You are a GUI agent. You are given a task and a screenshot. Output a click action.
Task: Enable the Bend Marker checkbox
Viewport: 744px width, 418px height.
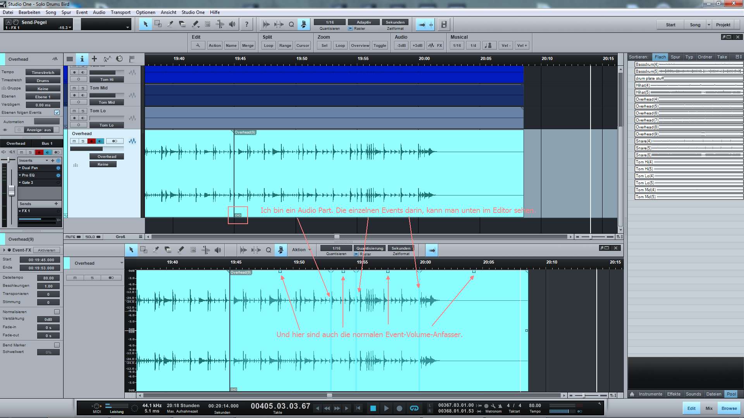[57, 345]
